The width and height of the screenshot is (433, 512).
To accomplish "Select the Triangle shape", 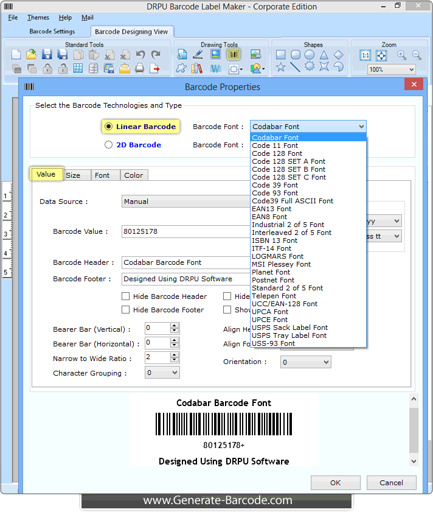I will click(x=324, y=55).
